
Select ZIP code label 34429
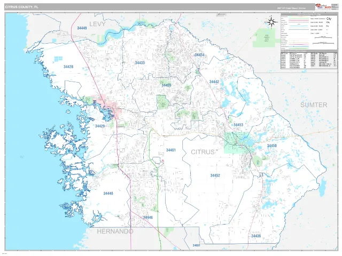point(100,126)
